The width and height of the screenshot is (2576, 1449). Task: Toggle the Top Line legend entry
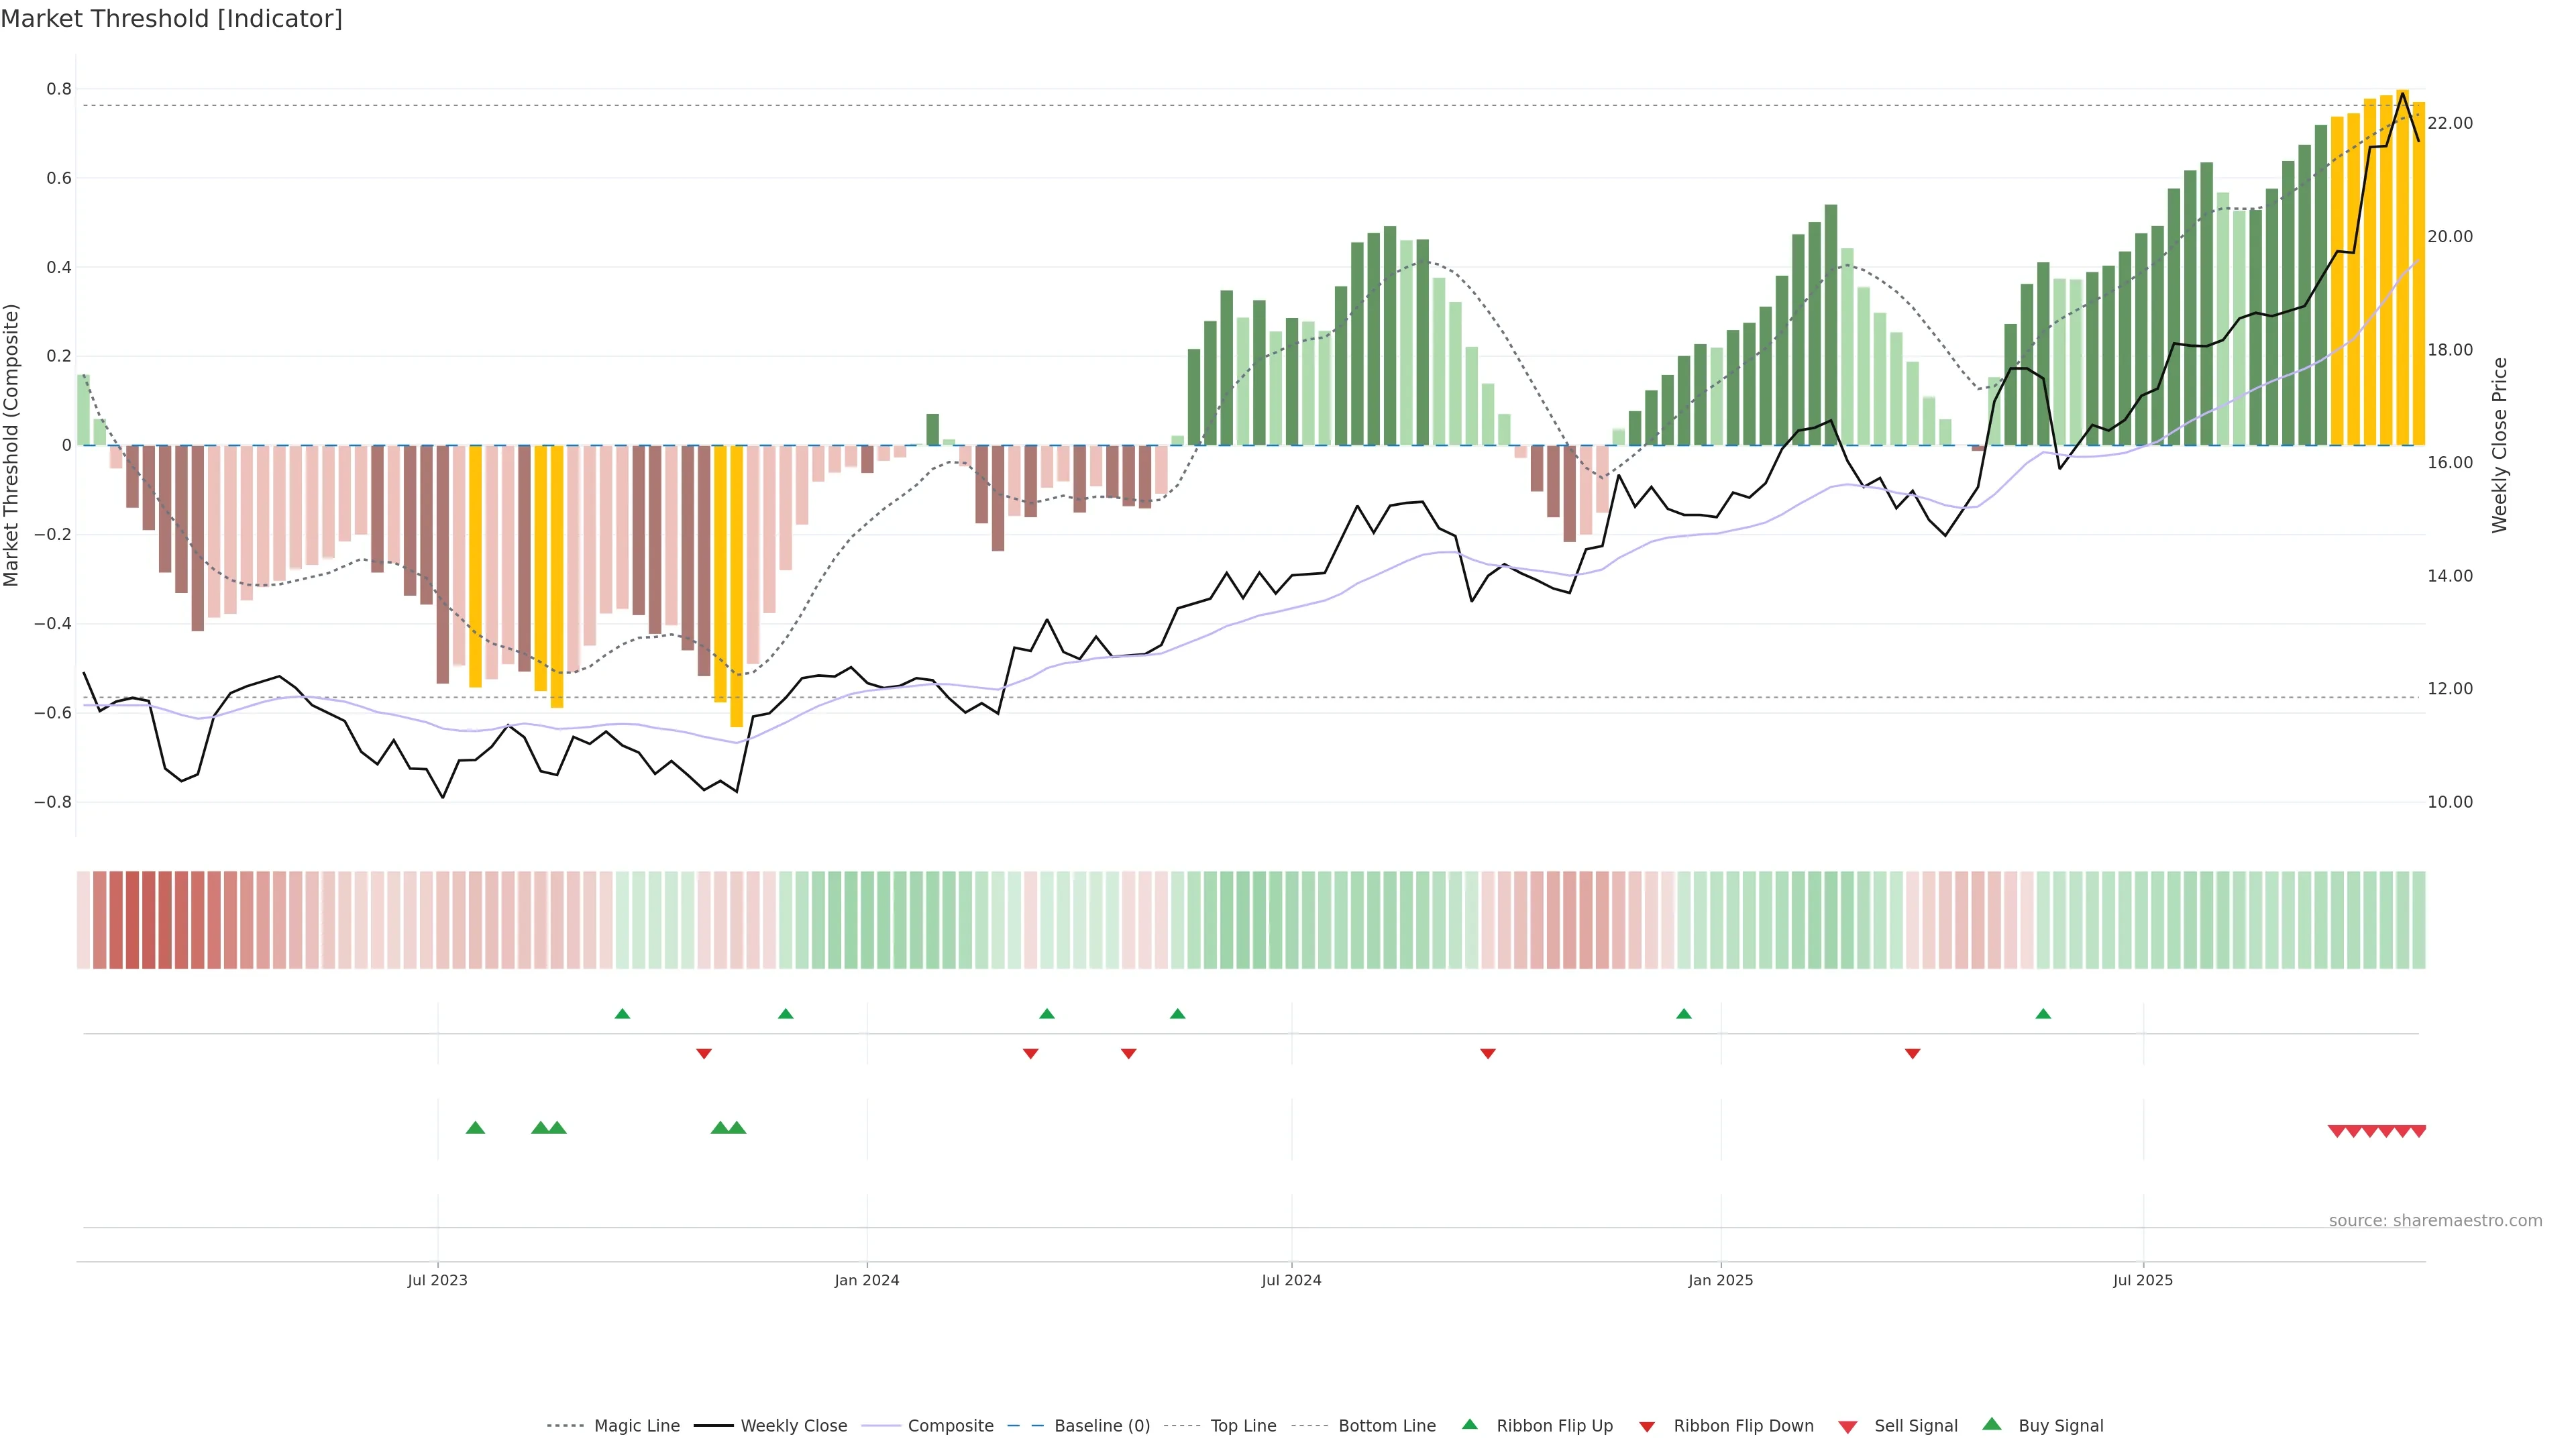1243,1426
